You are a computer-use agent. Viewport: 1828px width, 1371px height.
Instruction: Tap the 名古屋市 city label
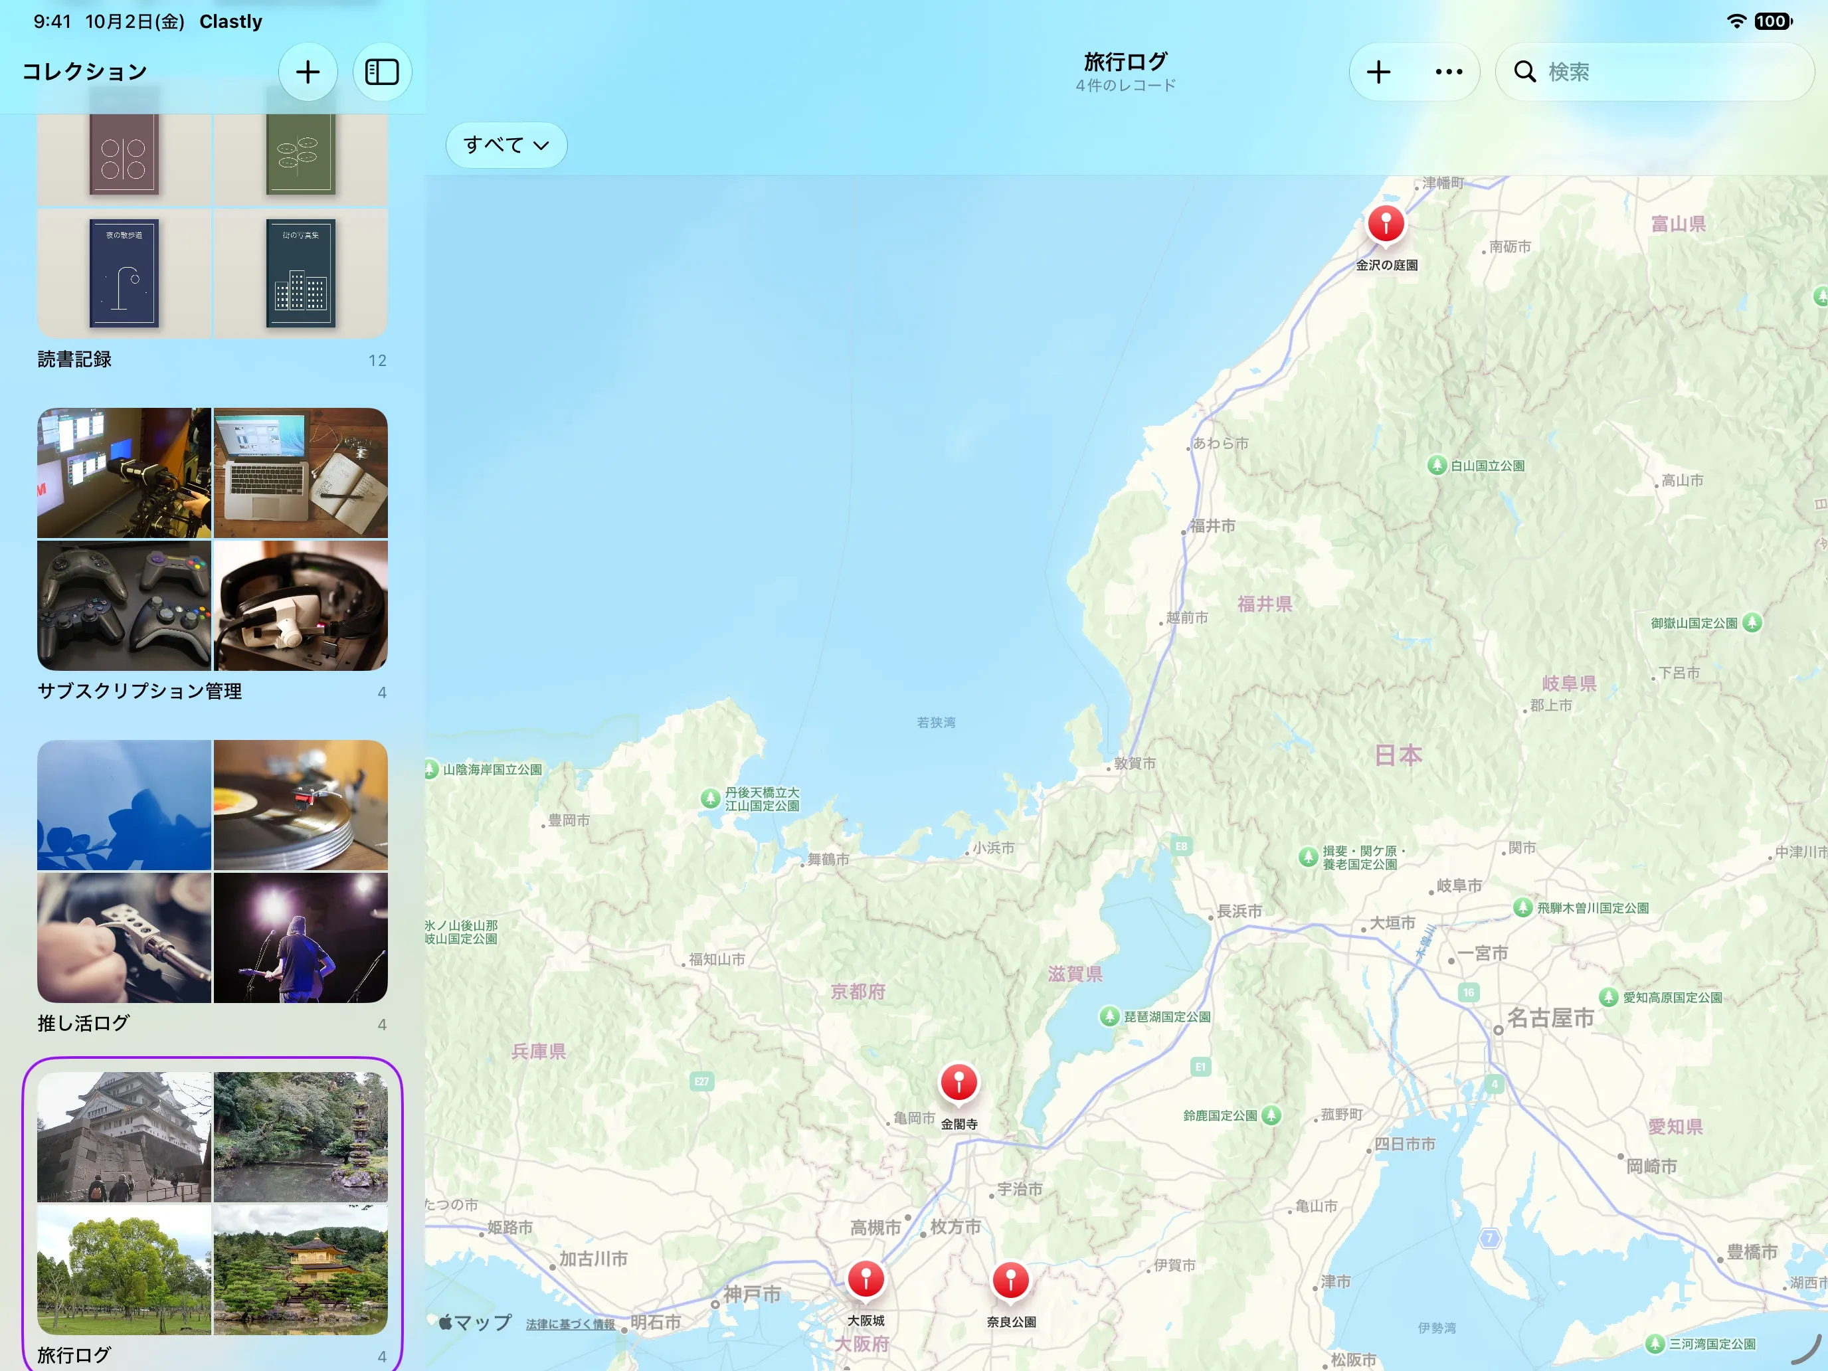coord(1550,1018)
